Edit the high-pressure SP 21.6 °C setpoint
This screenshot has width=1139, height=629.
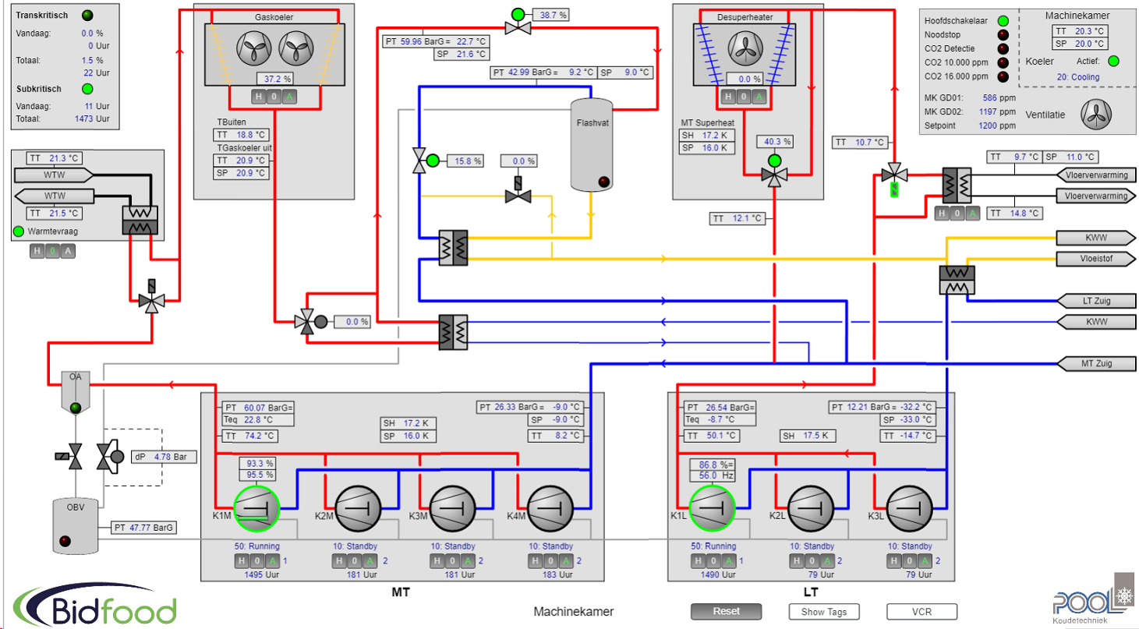click(462, 55)
